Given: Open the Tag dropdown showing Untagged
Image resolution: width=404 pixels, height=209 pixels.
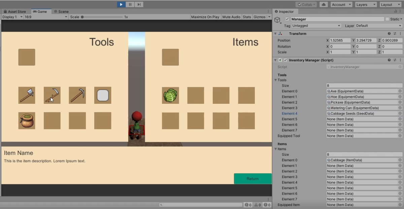Looking at the screenshot, I should pyautogui.click(x=316, y=25).
